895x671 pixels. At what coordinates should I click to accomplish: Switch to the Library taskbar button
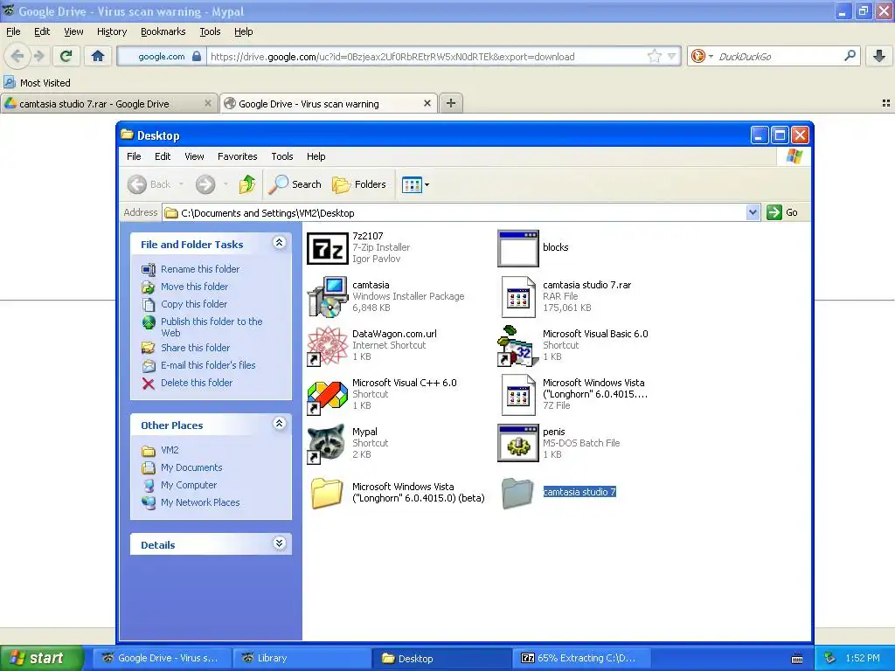(302, 658)
